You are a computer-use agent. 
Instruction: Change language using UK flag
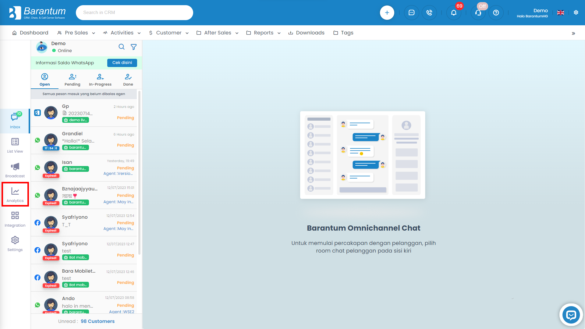(x=561, y=12)
